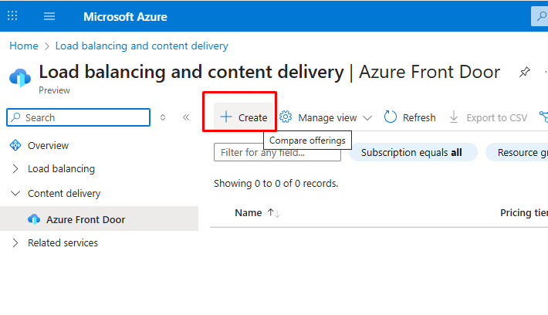The width and height of the screenshot is (548, 315).
Task: Collapse the Content delivery section
Action: [15, 193]
